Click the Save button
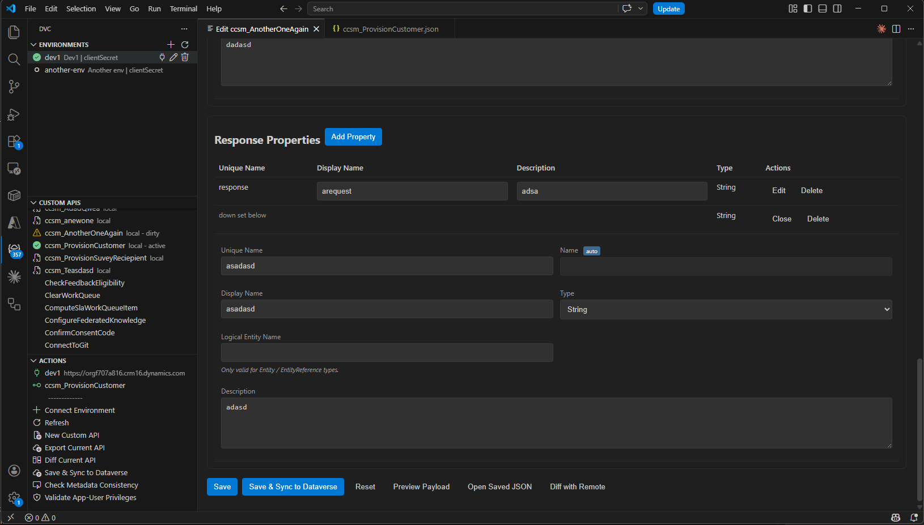This screenshot has width=924, height=525. coord(222,486)
